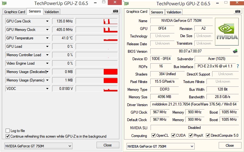
Task: Click the NVIDIA logo image
Action: click(x=227, y=32)
